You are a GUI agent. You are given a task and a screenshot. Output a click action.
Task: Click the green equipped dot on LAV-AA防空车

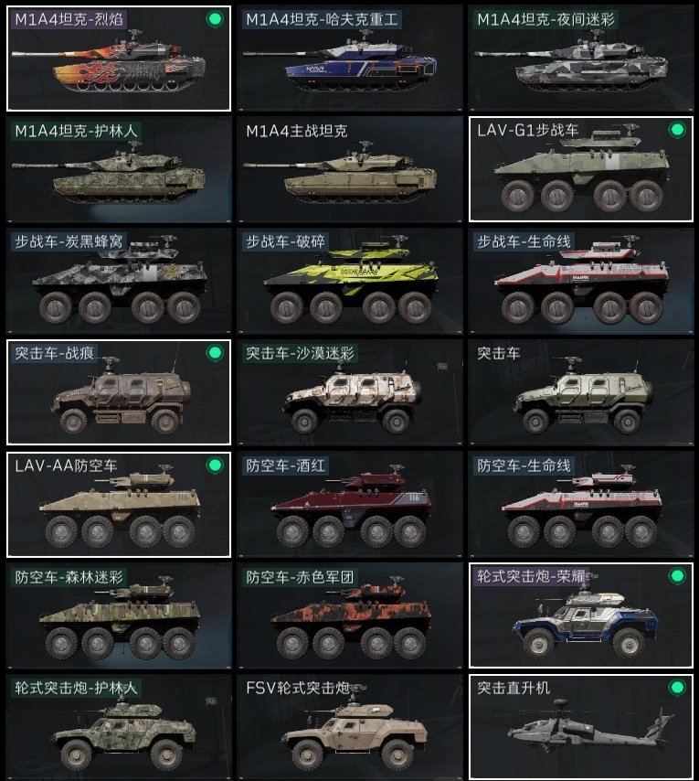pos(215,465)
